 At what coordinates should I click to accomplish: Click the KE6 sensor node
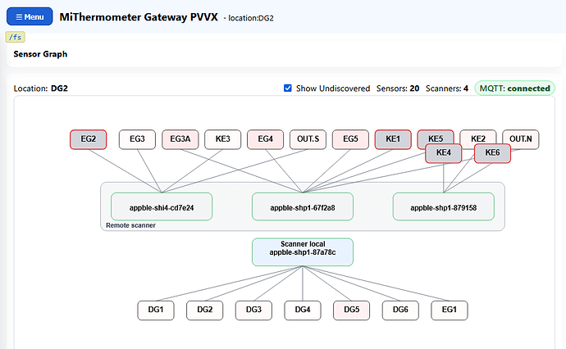click(492, 153)
